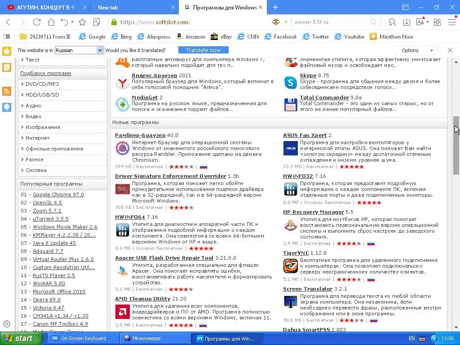Click the scrollbar down arrow
This screenshot has height=345, width=460.
(x=456, y=327)
